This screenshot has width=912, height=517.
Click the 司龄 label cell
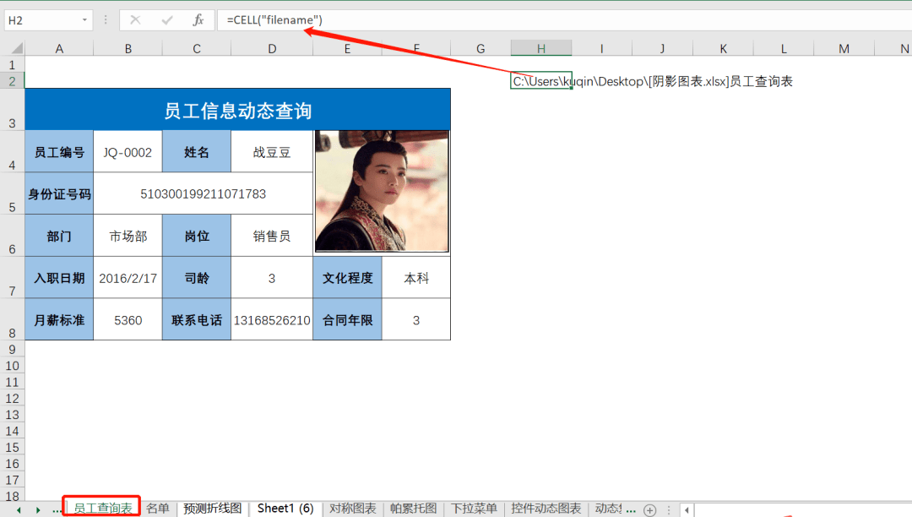click(x=197, y=278)
